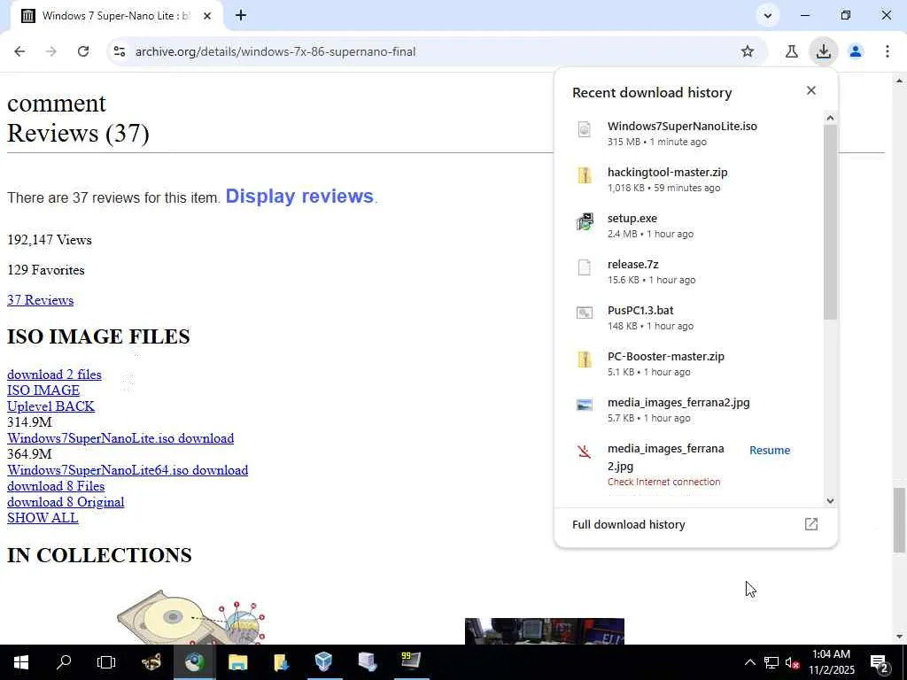
Task: Open the notification center icon
Action: (x=880, y=663)
